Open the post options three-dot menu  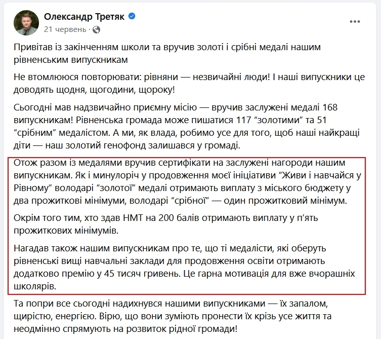[355, 22]
